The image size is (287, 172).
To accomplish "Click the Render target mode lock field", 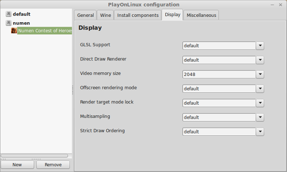I will click(219, 103).
